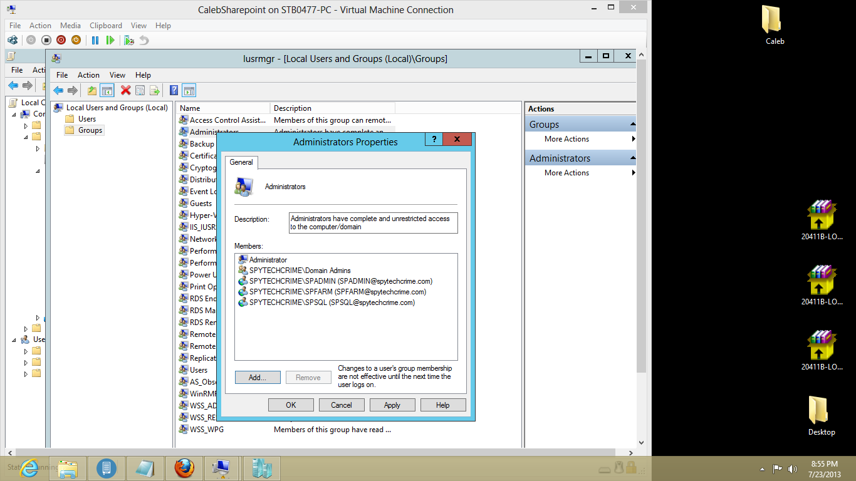Image resolution: width=856 pixels, height=481 pixels.
Task: Click the Apply button
Action: [x=392, y=405]
